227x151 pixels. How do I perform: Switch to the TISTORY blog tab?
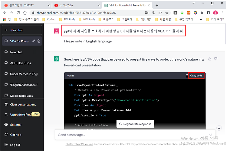point(26,5)
